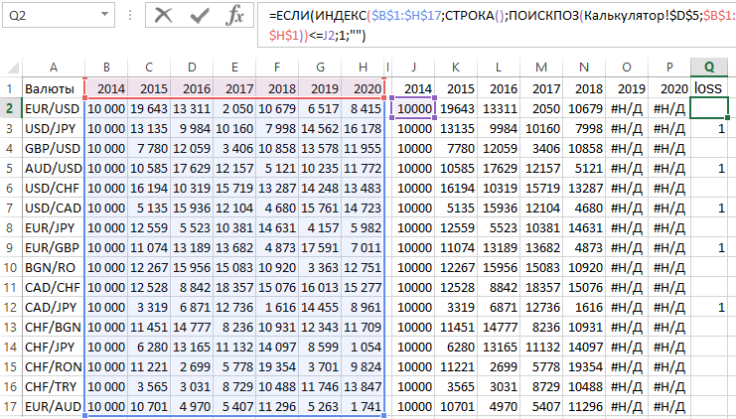Select the EUR/GBP cell

pyautogui.click(x=54, y=248)
